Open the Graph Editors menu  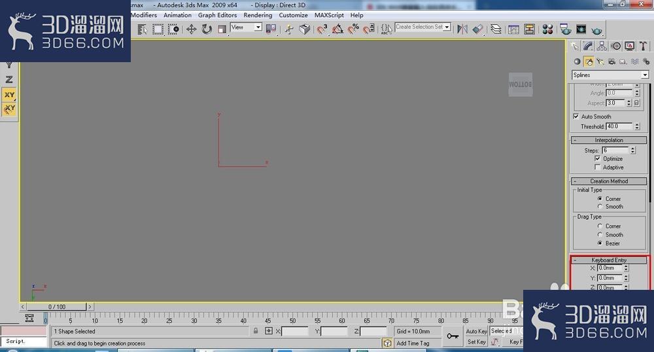(217, 15)
